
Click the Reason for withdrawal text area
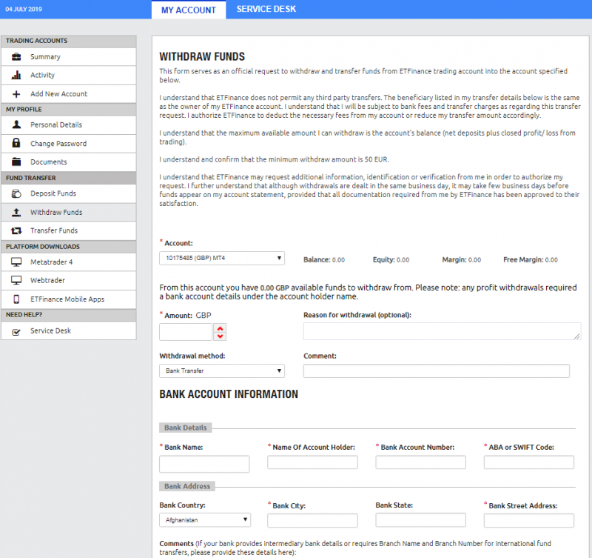[442, 331]
